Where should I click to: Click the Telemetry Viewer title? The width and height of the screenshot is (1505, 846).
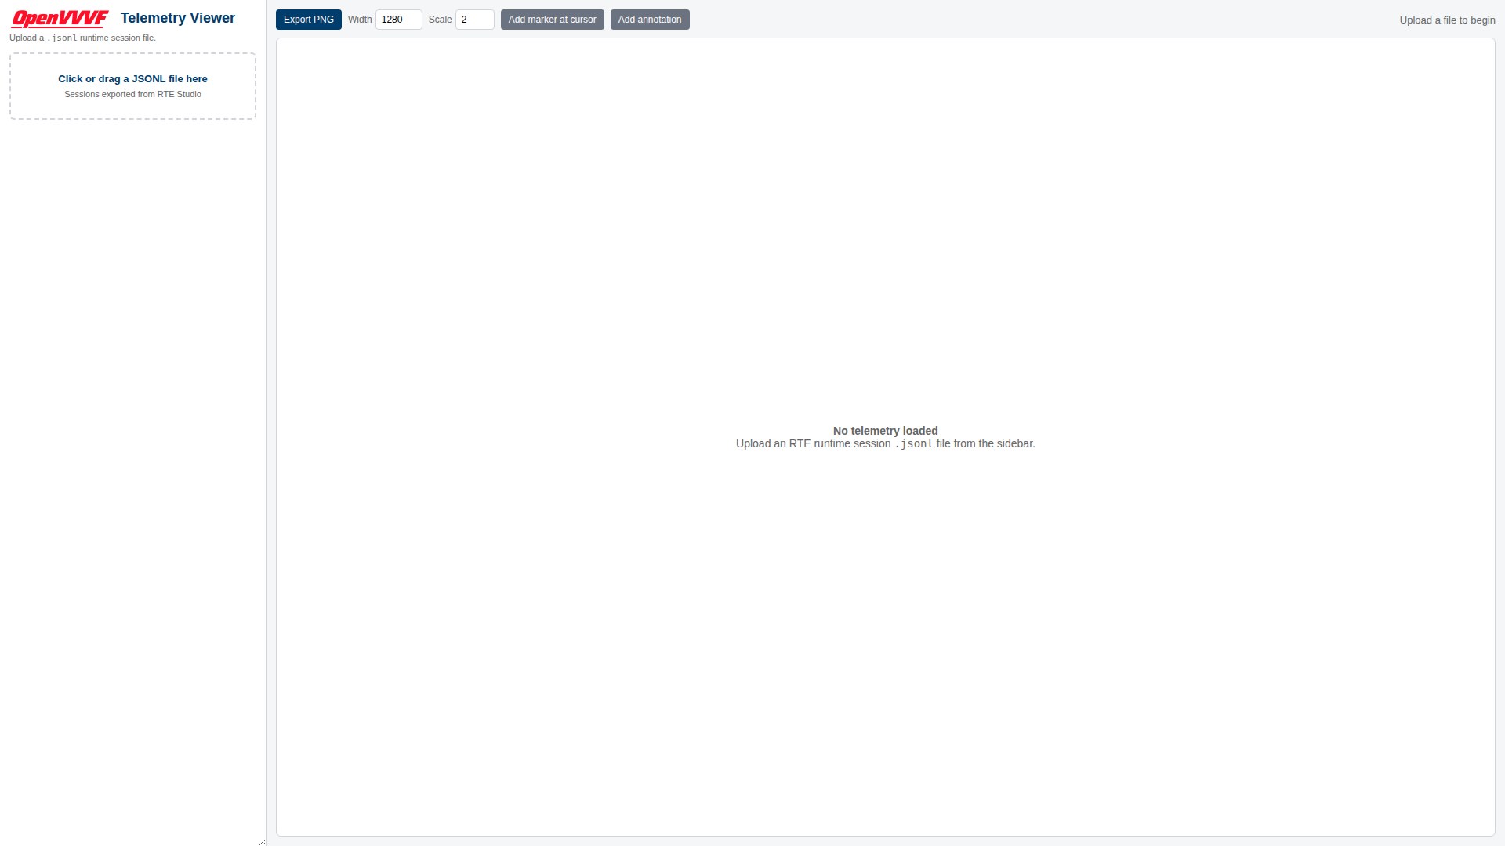(x=178, y=18)
